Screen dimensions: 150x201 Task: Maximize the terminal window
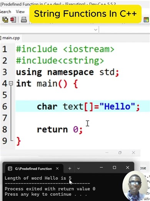[x=114, y=167]
